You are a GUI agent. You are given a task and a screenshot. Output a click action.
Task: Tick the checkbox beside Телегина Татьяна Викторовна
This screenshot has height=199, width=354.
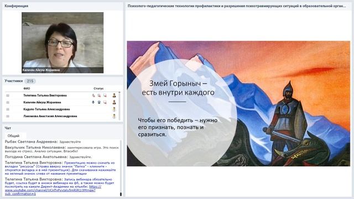(x=8, y=96)
